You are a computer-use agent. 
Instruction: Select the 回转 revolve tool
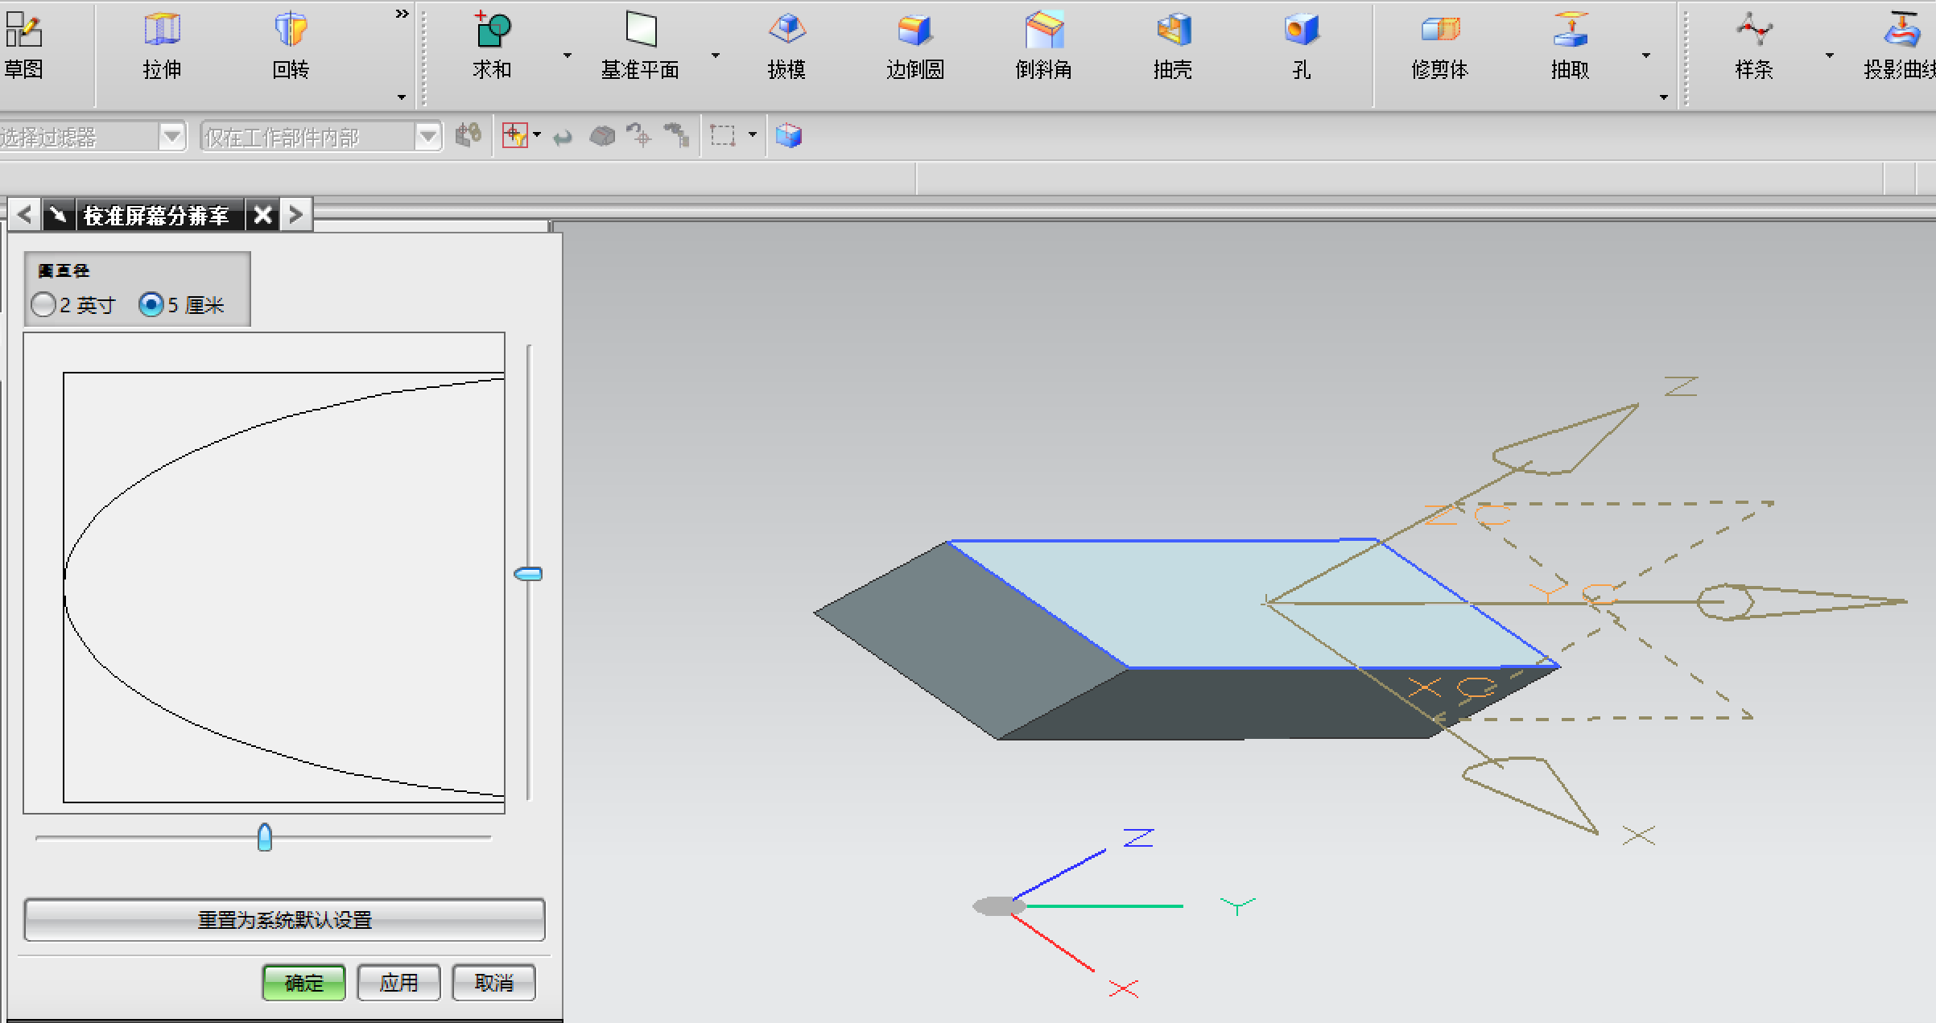291,45
